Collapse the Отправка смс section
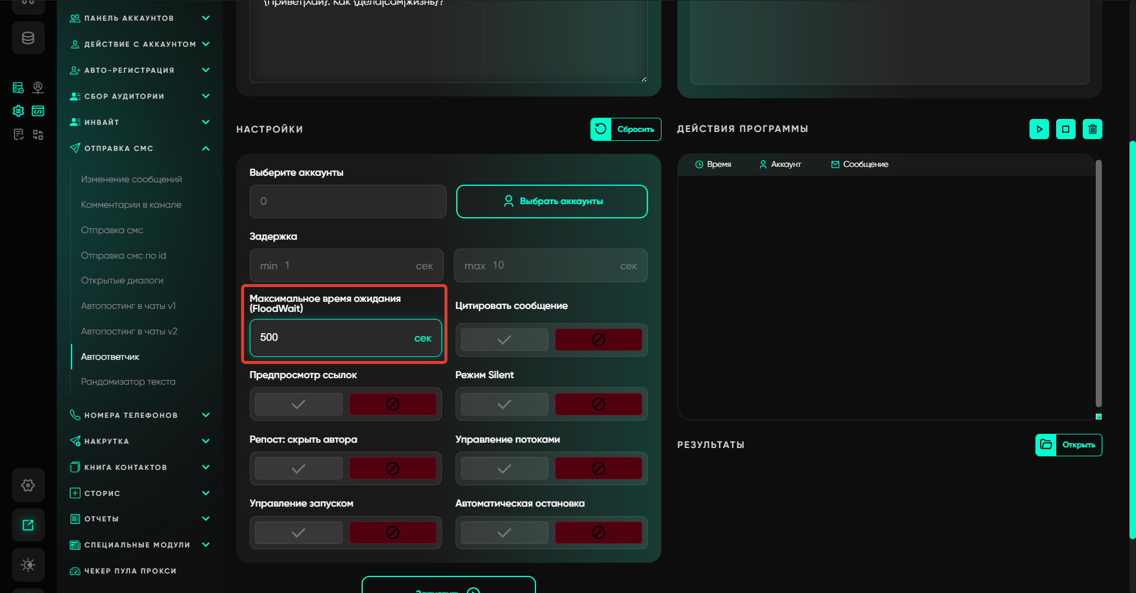Screen dimensions: 1136x593 pyautogui.click(x=205, y=149)
